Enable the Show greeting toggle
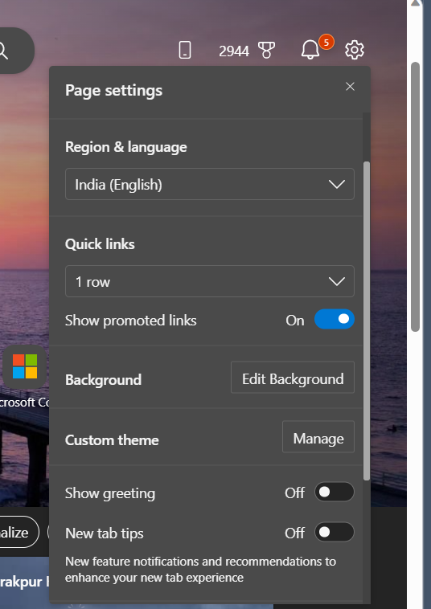Viewport: 431px width, 609px height. click(x=335, y=492)
